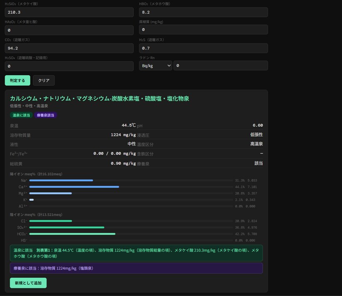This screenshot has height=296, width=342.
Task: Select the H₂SO₄ 遊離硫酸 input field
Action: (x=69, y=66)
